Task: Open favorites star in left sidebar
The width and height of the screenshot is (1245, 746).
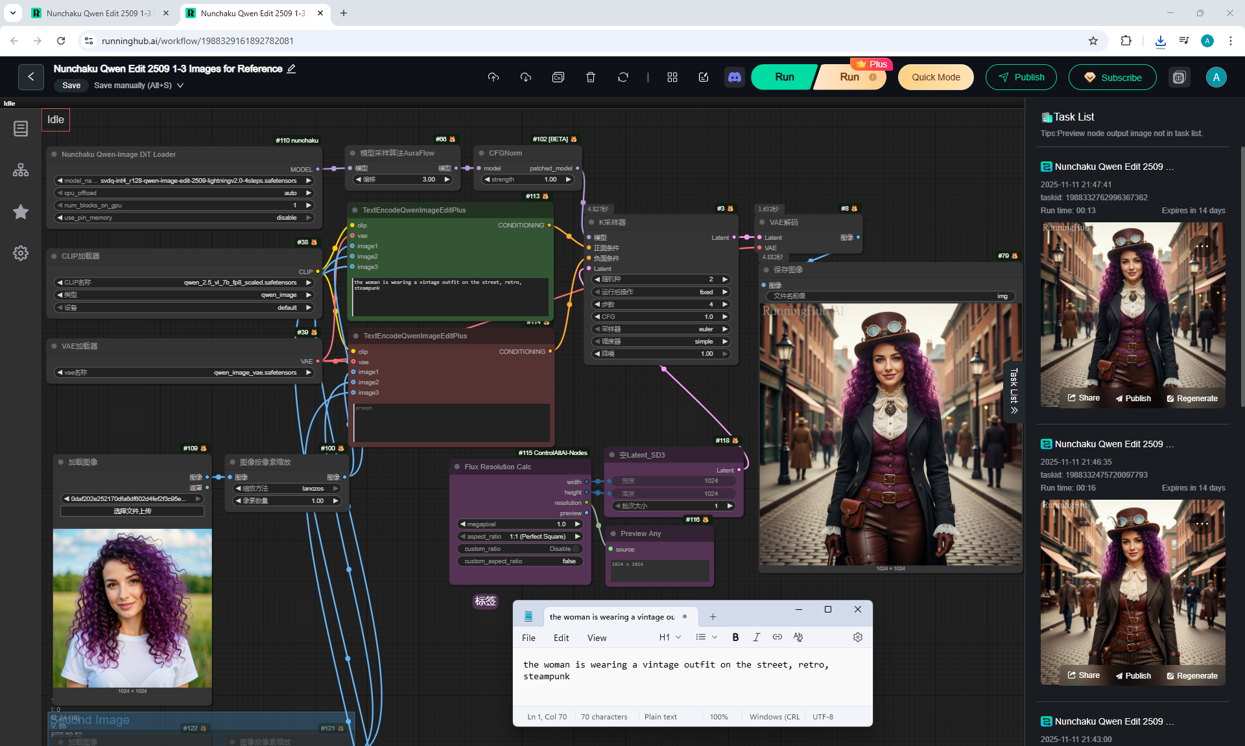Action: click(x=21, y=212)
